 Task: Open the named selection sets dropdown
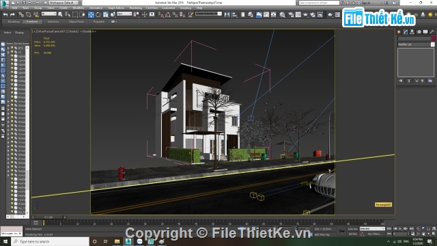point(208,14)
